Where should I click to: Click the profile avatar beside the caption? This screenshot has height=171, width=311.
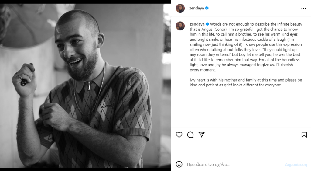(x=180, y=26)
